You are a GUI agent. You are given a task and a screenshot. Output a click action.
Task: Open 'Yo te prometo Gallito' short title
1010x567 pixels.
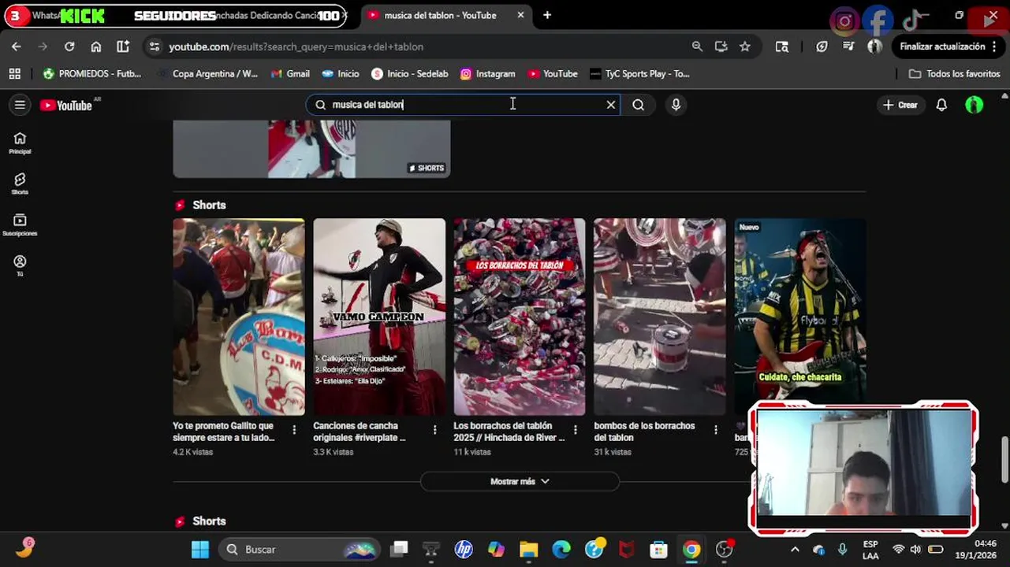tap(224, 432)
